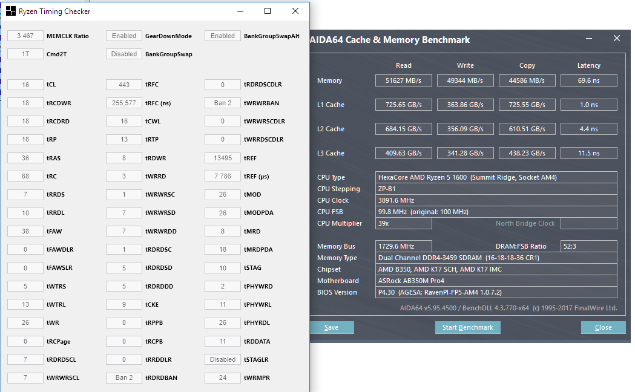Viewport: 635px width, 392px height.
Task: Minimize the AIDA64 benchmark window
Action: pyautogui.click(x=589, y=39)
